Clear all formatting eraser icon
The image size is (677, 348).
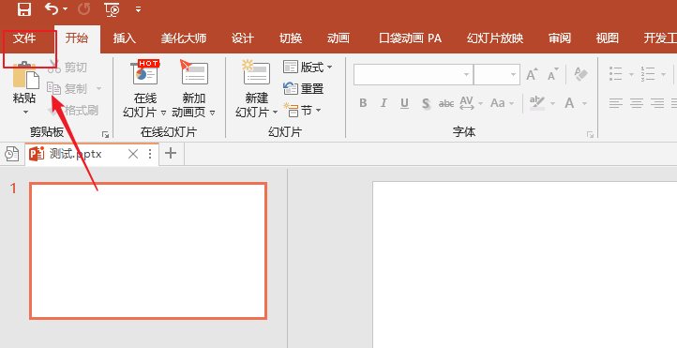(x=581, y=75)
